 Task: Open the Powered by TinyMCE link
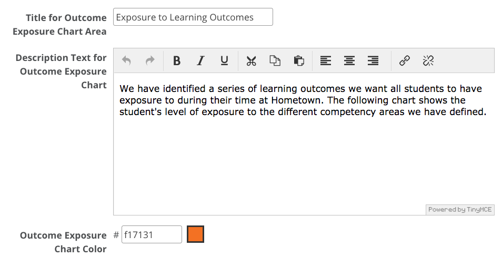tap(460, 210)
